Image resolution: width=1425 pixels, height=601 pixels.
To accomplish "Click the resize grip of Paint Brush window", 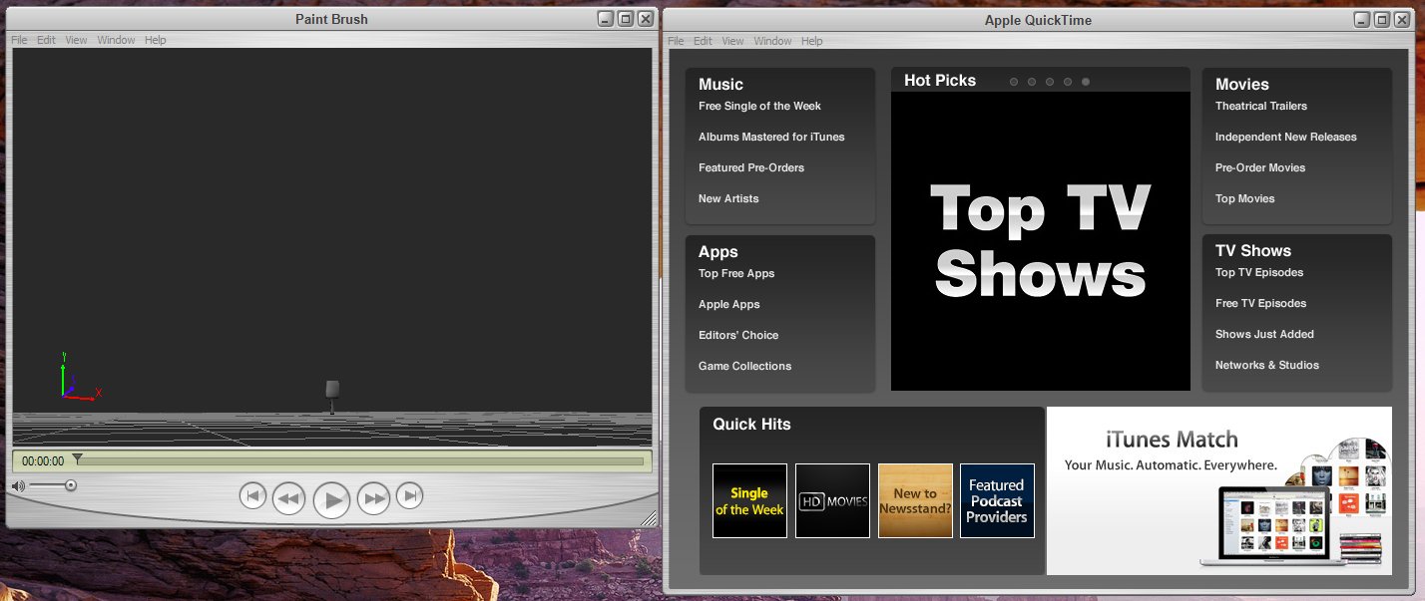I will click(650, 518).
